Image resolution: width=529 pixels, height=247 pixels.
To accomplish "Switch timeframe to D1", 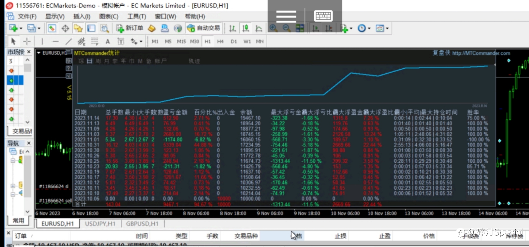I will pyautogui.click(x=234, y=41).
